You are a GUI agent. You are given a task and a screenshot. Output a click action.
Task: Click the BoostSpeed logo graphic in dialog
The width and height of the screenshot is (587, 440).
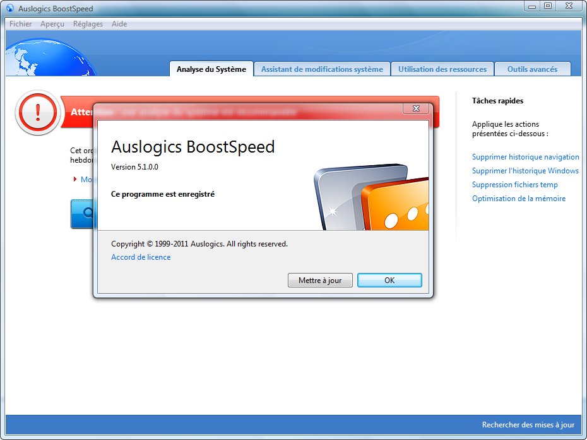[371, 197]
